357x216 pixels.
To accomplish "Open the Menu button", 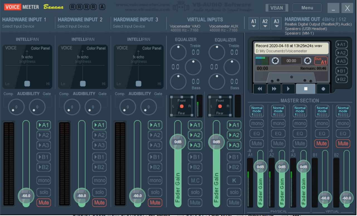I will click(307, 8).
